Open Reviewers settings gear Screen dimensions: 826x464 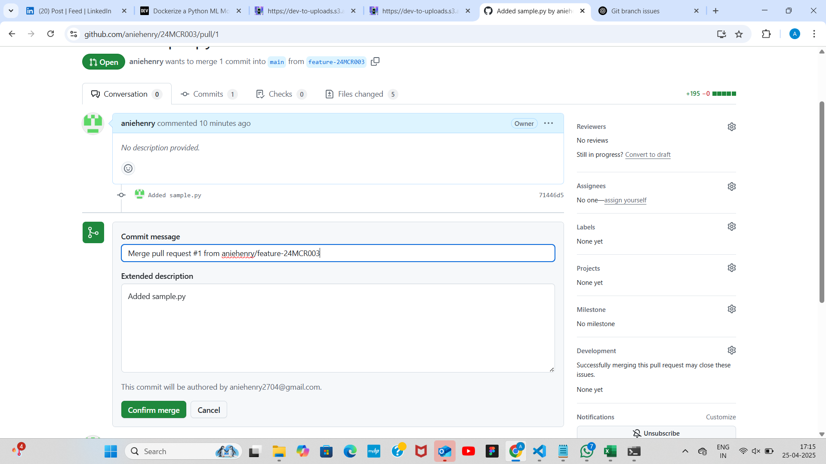tap(731, 127)
